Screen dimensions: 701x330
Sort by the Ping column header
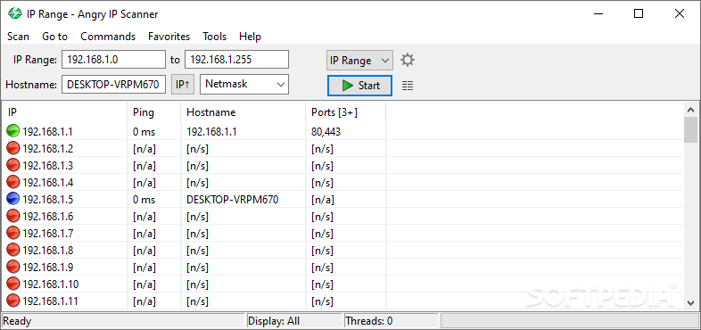pyautogui.click(x=154, y=112)
